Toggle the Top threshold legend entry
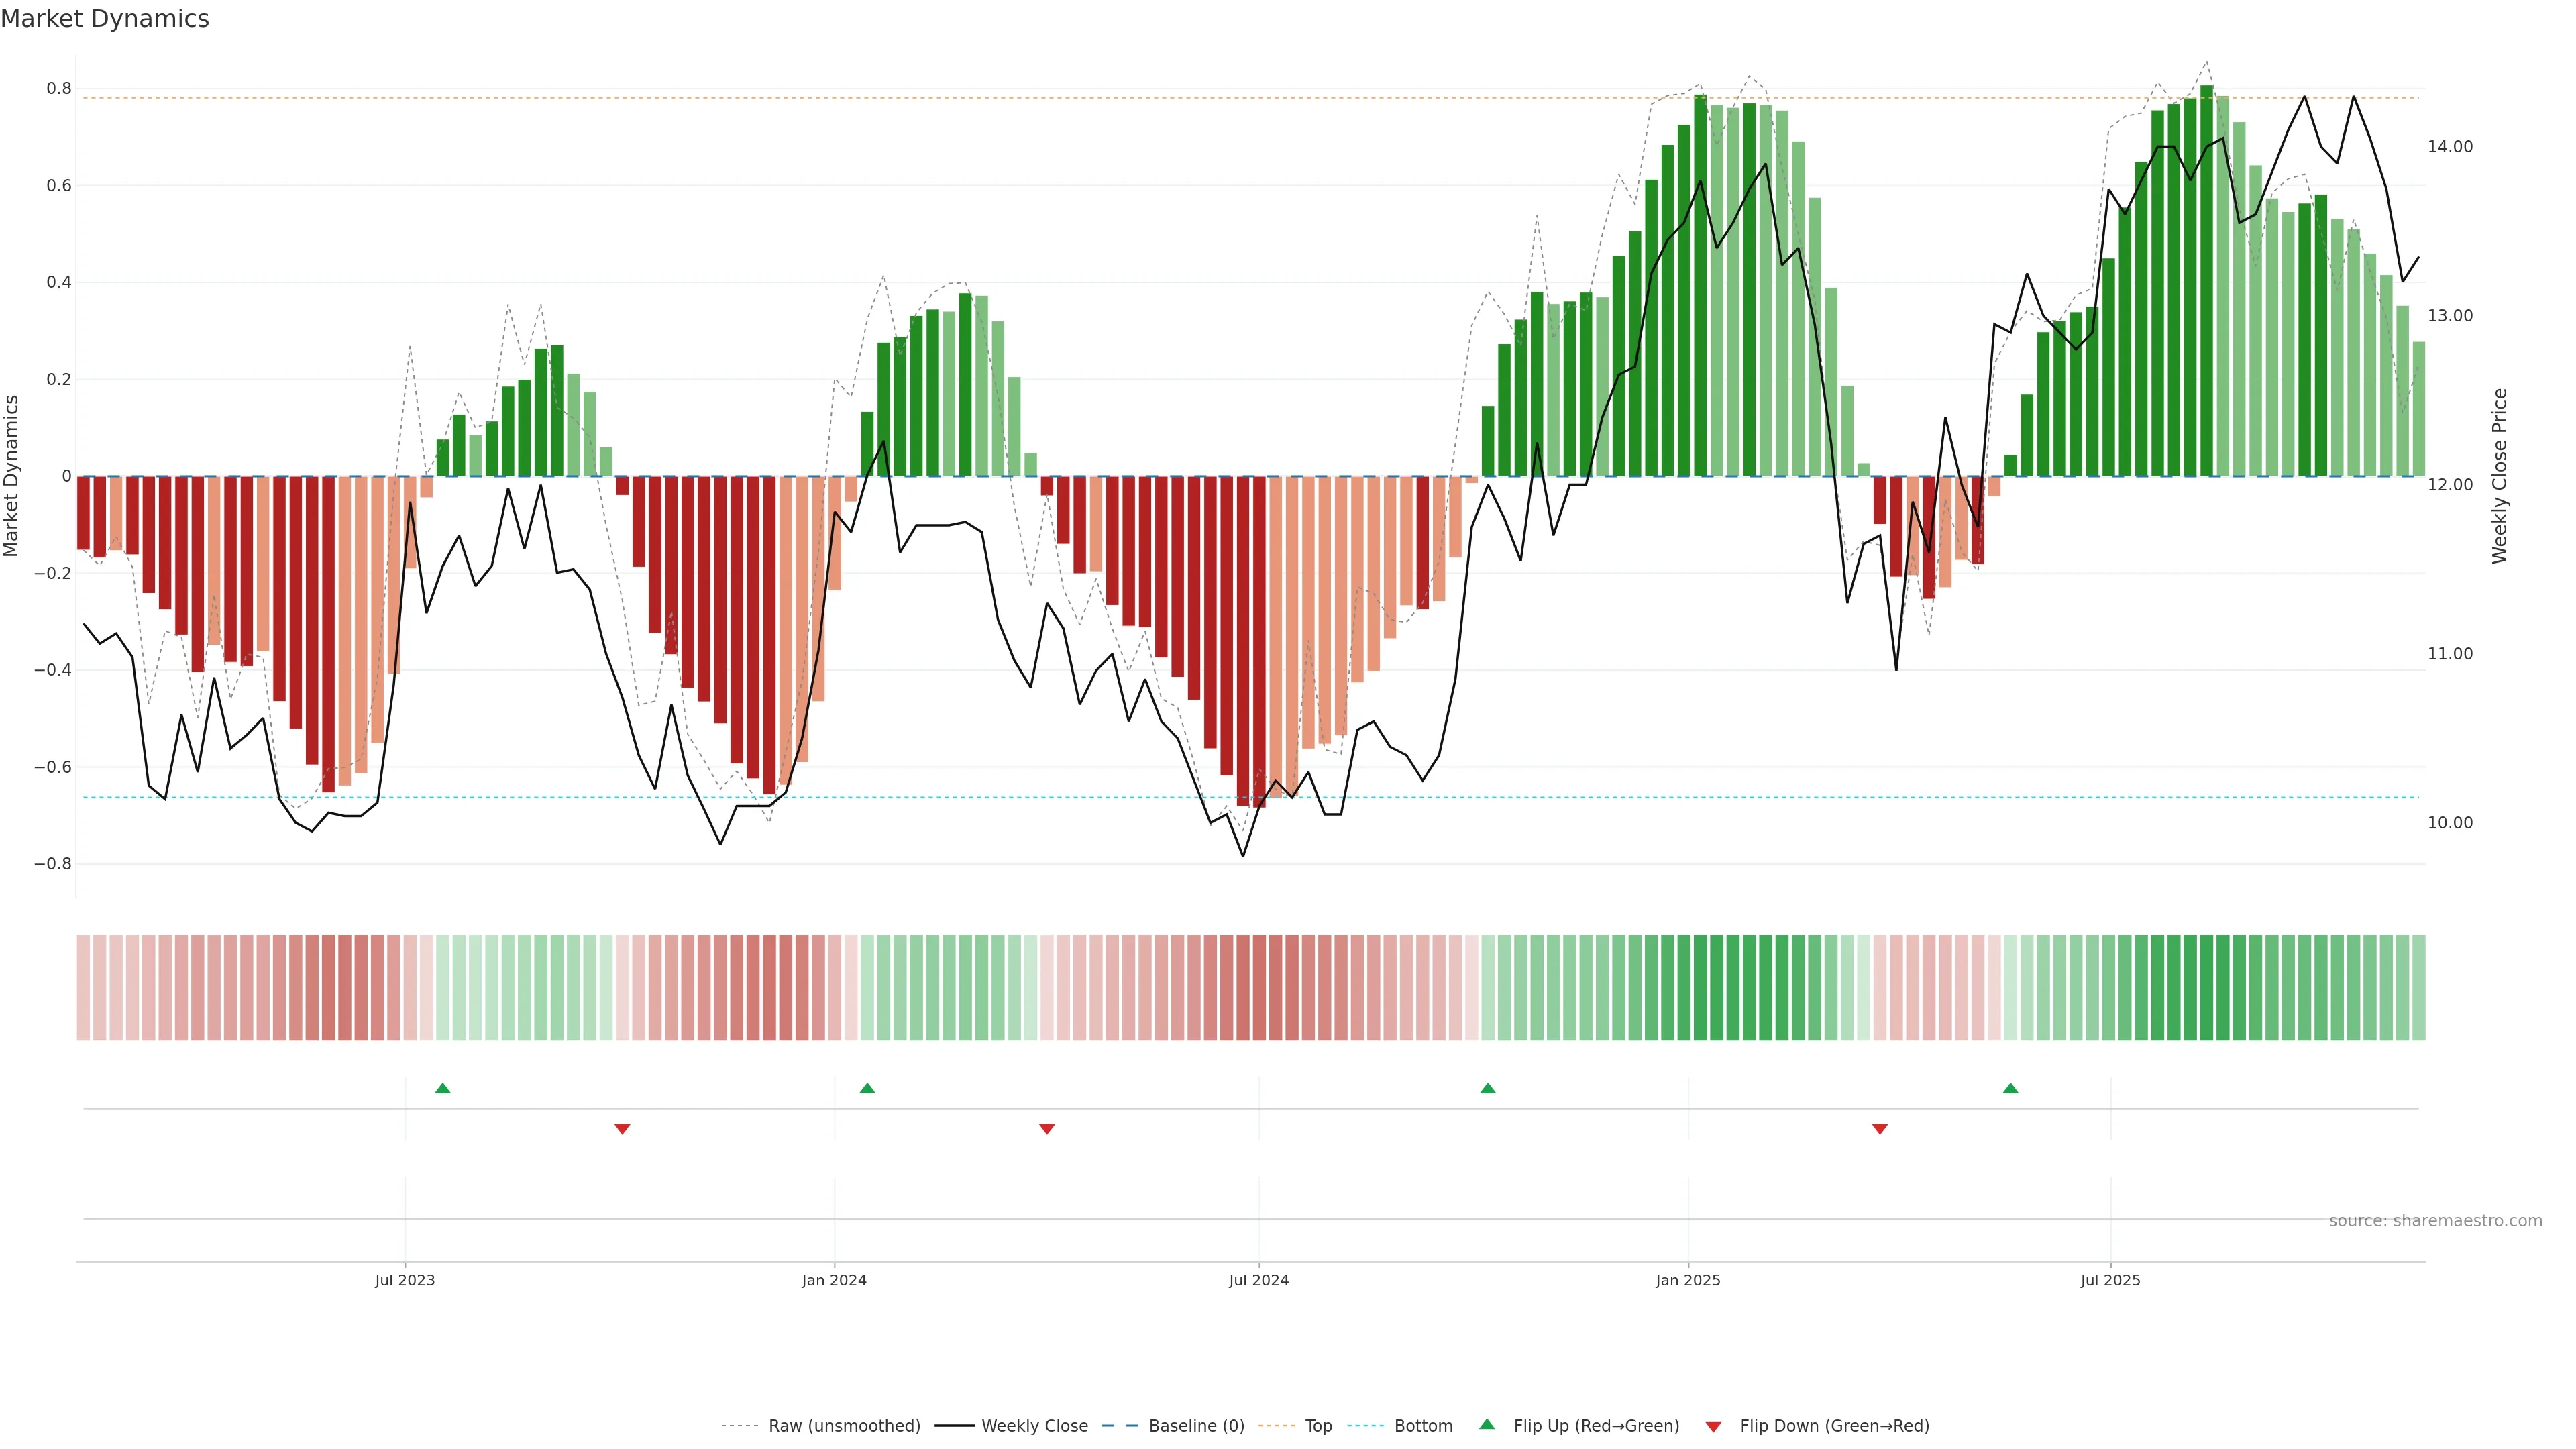This screenshot has height=1449, width=2576. click(1318, 1426)
